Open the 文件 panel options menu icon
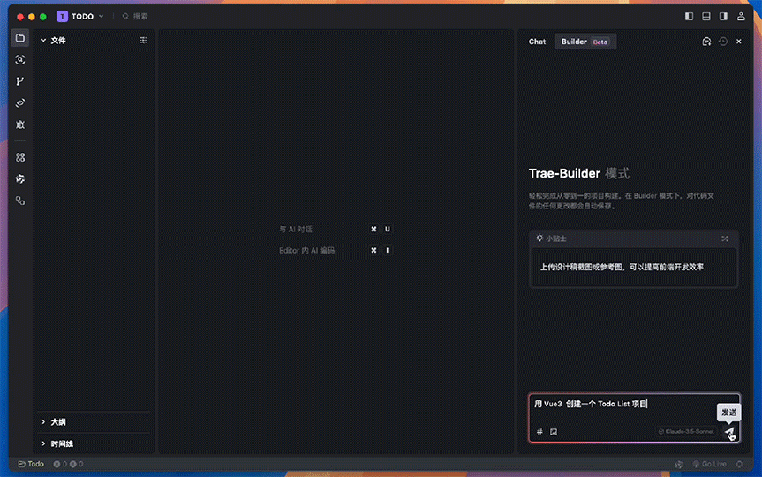This screenshot has height=477, width=762. click(143, 41)
